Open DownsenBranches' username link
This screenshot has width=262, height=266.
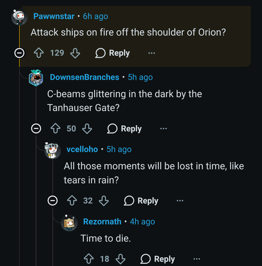[x=85, y=77]
